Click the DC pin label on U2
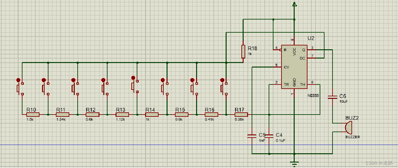This screenshot has height=168, width=398. (x=302, y=58)
